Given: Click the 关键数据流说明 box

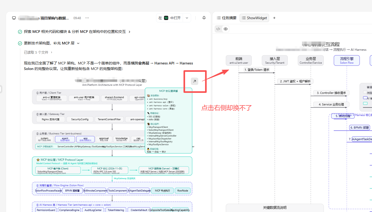Looking at the screenshot, I should tap(275, 208).
